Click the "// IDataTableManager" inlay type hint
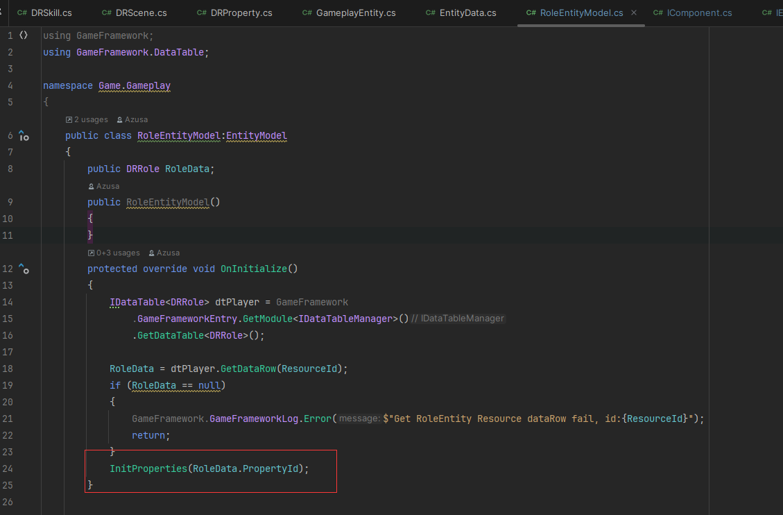 [458, 319]
